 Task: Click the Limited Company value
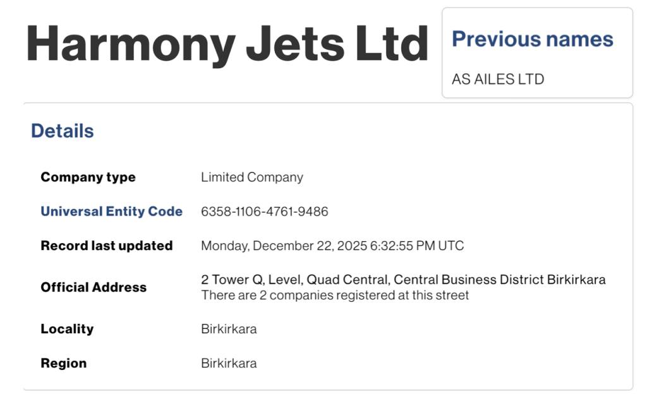(x=251, y=177)
